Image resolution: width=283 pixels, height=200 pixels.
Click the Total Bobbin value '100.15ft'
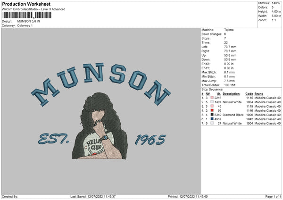(230, 85)
